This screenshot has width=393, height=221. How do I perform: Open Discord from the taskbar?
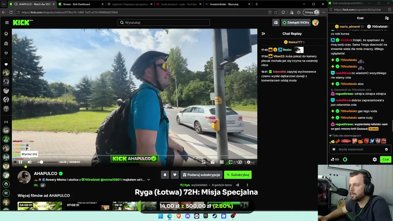[x=188, y=216]
